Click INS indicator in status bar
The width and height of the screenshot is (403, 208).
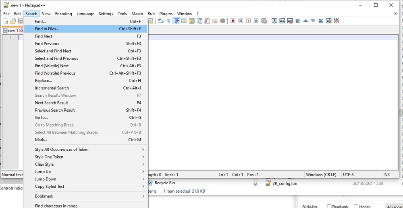pos(386,175)
